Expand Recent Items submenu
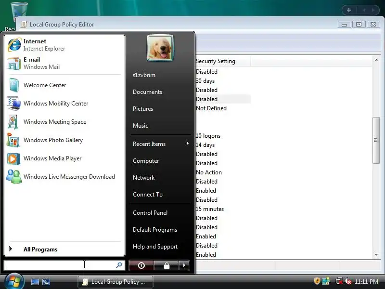Viewport: 385px width, 289px height. point(161,144)
